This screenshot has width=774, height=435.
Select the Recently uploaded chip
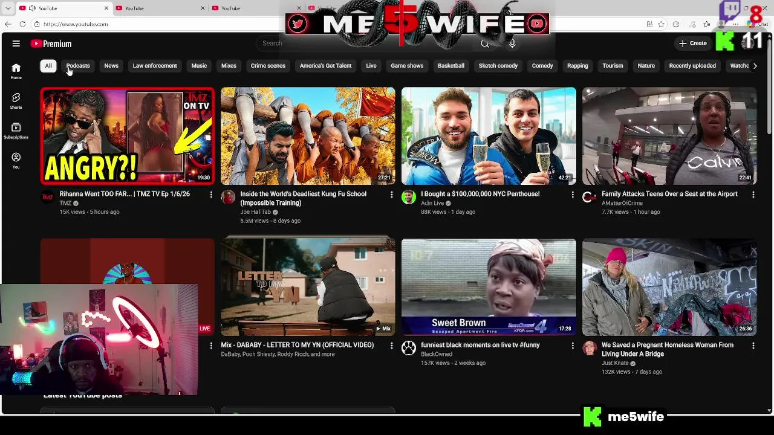coord(692,66)
